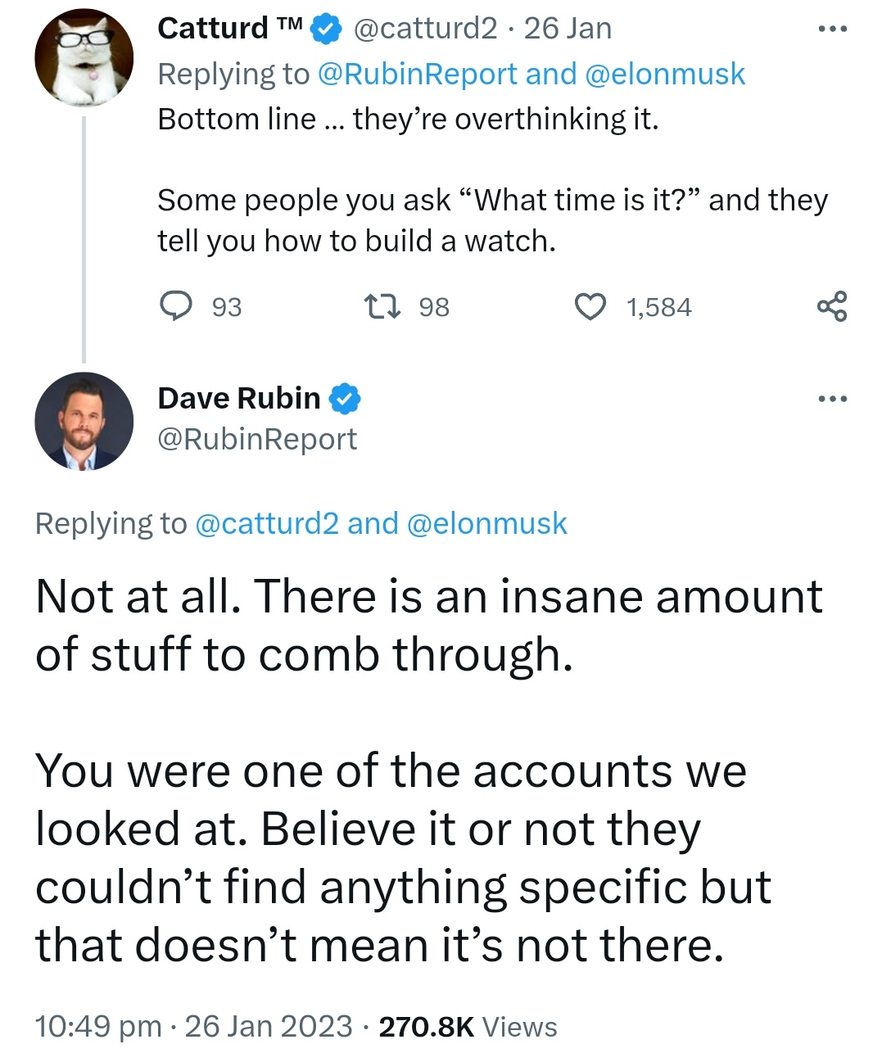Open the Catturd ™ display name
This screenshot has width=873, height=1062.
[229, 29]
